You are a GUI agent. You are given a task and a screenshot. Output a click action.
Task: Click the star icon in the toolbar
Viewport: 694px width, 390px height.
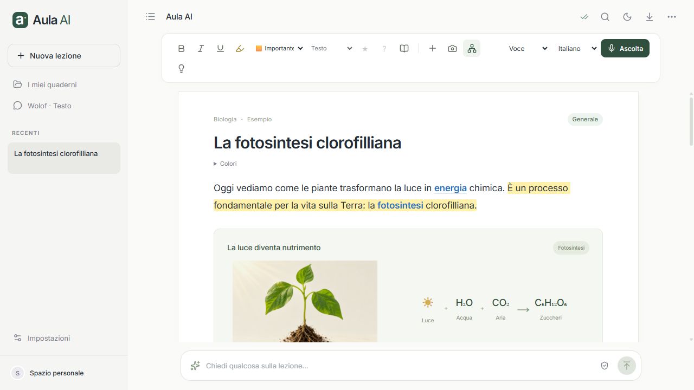click(x=365, y=49)
